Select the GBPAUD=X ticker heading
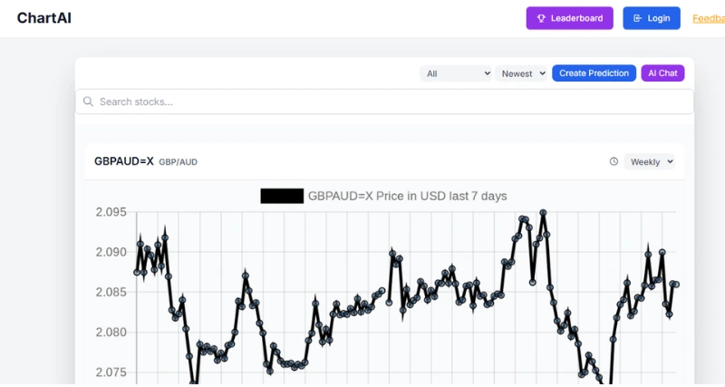Viewport: 725px width, 387px height. pos(123,161)
